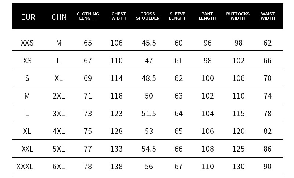The height and width of the screenshot is (178, 294).
Task: Select buttocks width value 125
Action: (x=239, y=149)
